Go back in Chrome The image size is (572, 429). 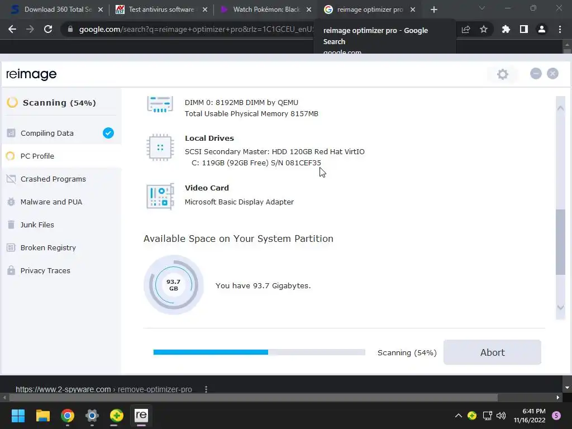(x=12, y=29)
